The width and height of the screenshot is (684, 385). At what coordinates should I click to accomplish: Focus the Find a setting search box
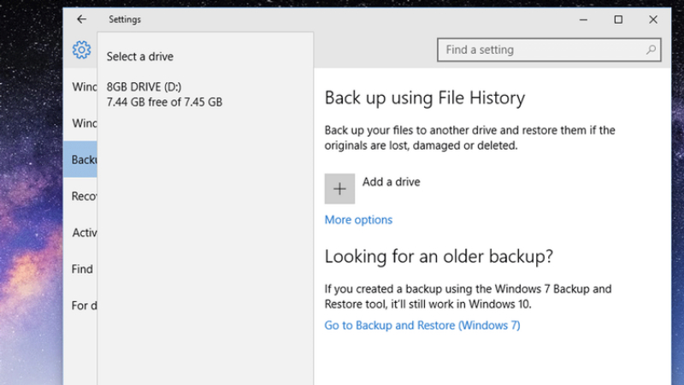click(549, 50)
